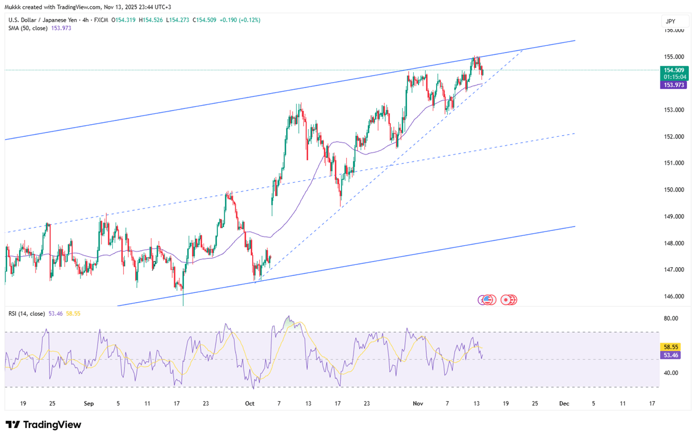Click the green 154.509 current price label
The image size is (696, 439).
click(x=672, y=71)
